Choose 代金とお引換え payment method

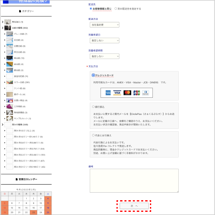click(x=93, y=135)
